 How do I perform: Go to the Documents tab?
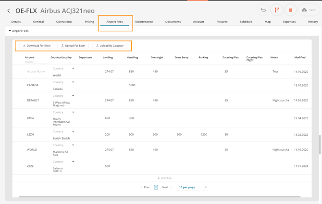click(x=173, y=22)
